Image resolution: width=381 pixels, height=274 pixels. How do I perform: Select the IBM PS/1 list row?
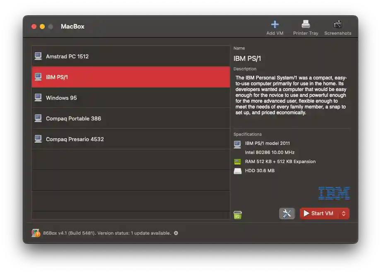[131, 77]
